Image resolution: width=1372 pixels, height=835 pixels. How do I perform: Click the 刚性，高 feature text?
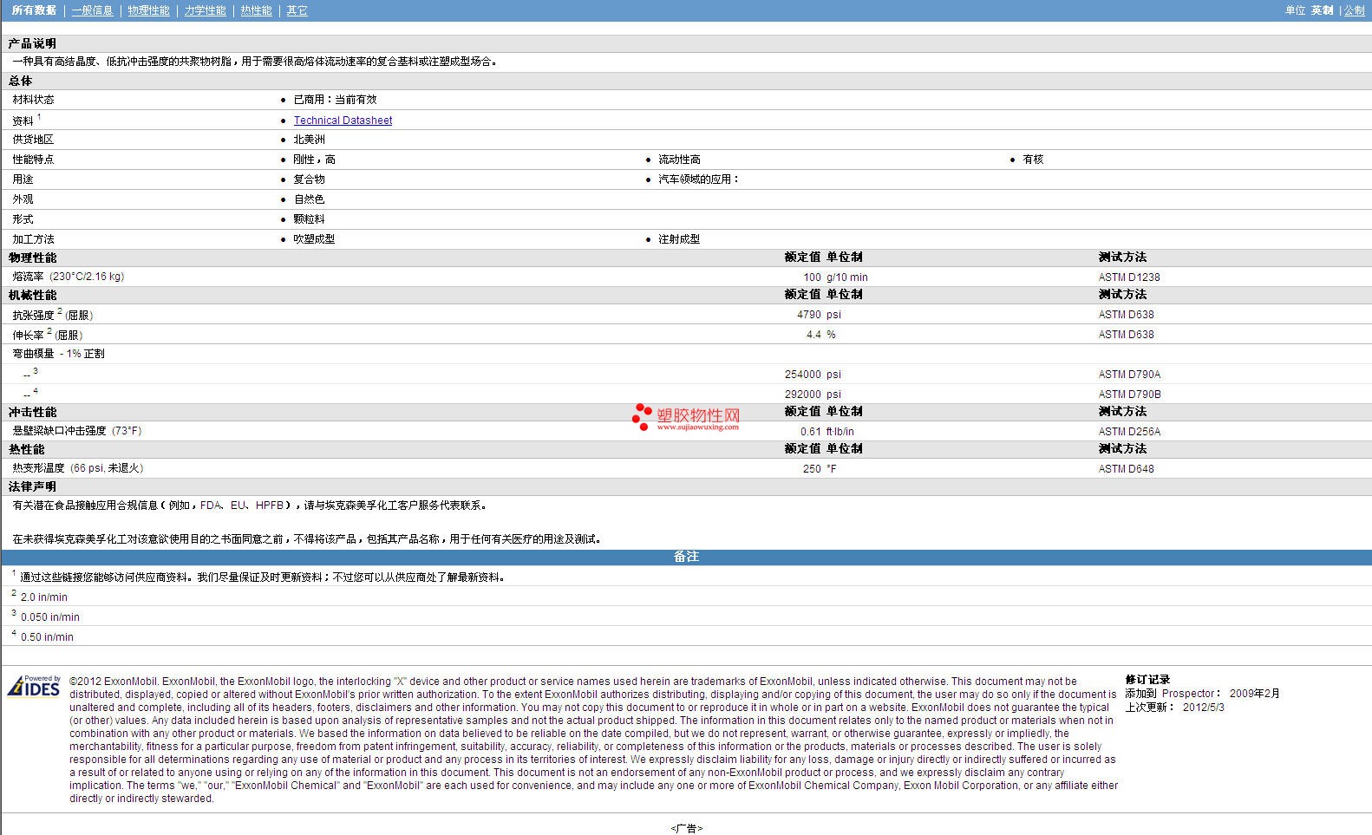tap(314, 160)
